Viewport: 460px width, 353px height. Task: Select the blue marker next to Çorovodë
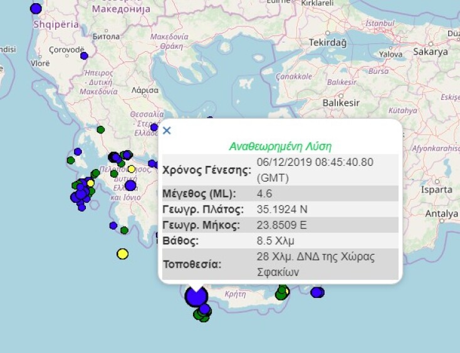tap(84, 56)
